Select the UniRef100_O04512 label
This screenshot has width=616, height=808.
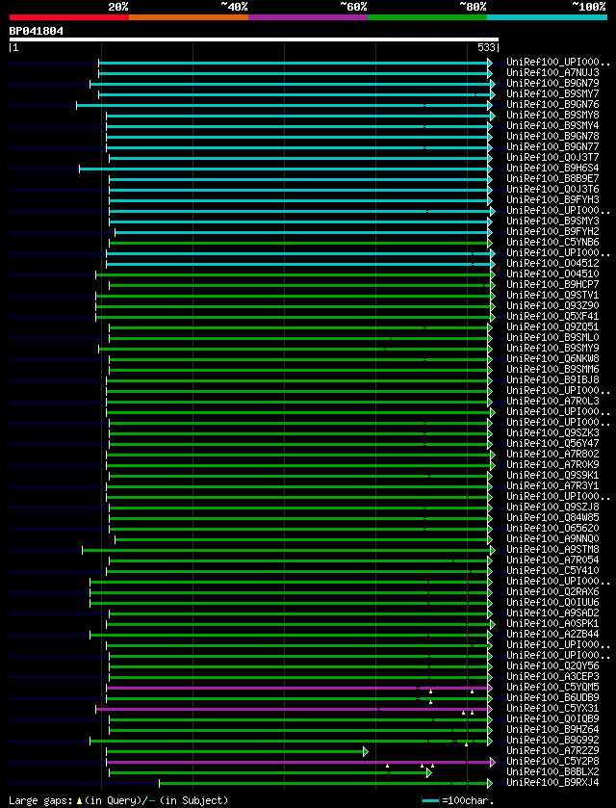tap(552, 263)
